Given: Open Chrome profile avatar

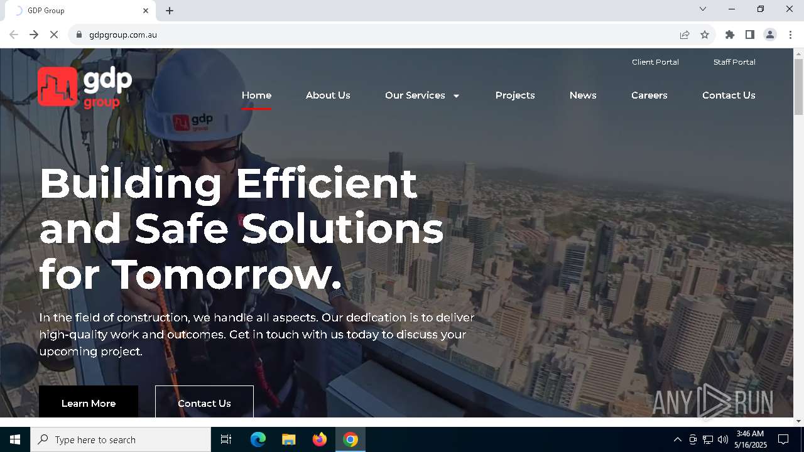Looking at the screenshot, I should pos(770,35).
